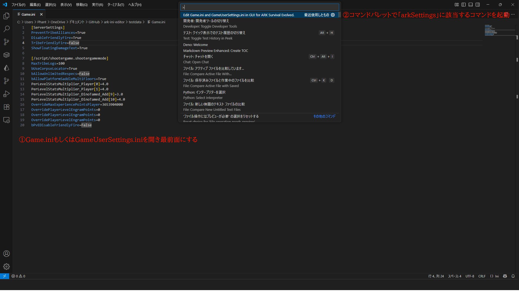
Task: Toggle the primary side bar layout button
Action: [464, 5]
